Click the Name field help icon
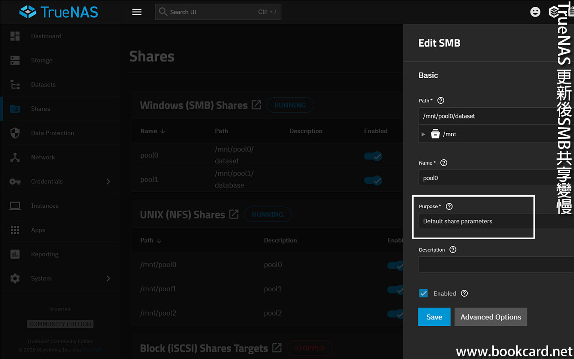The width and height of the screenshot is (574, 359). coord(444,162)
